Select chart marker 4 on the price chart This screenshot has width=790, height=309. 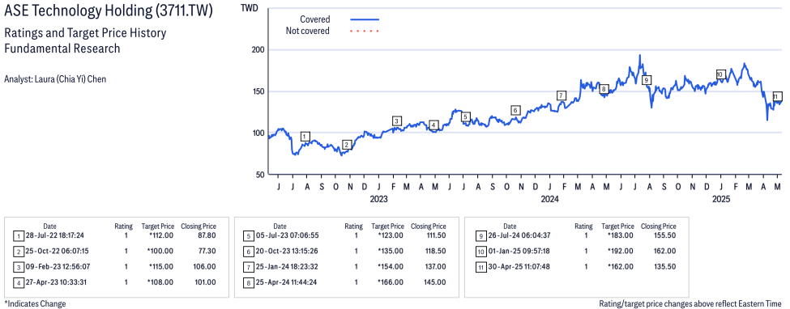(433, 125)
